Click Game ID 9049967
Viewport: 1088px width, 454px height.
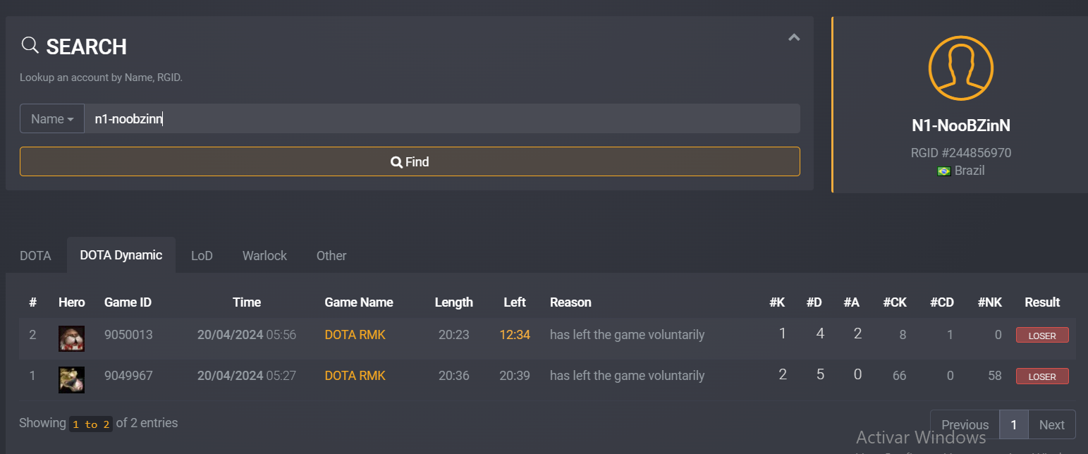[128, 376]
